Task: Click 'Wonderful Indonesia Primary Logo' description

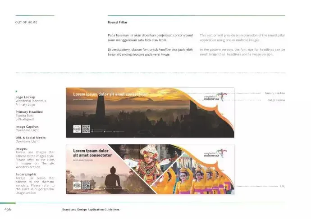Action: 31,103
